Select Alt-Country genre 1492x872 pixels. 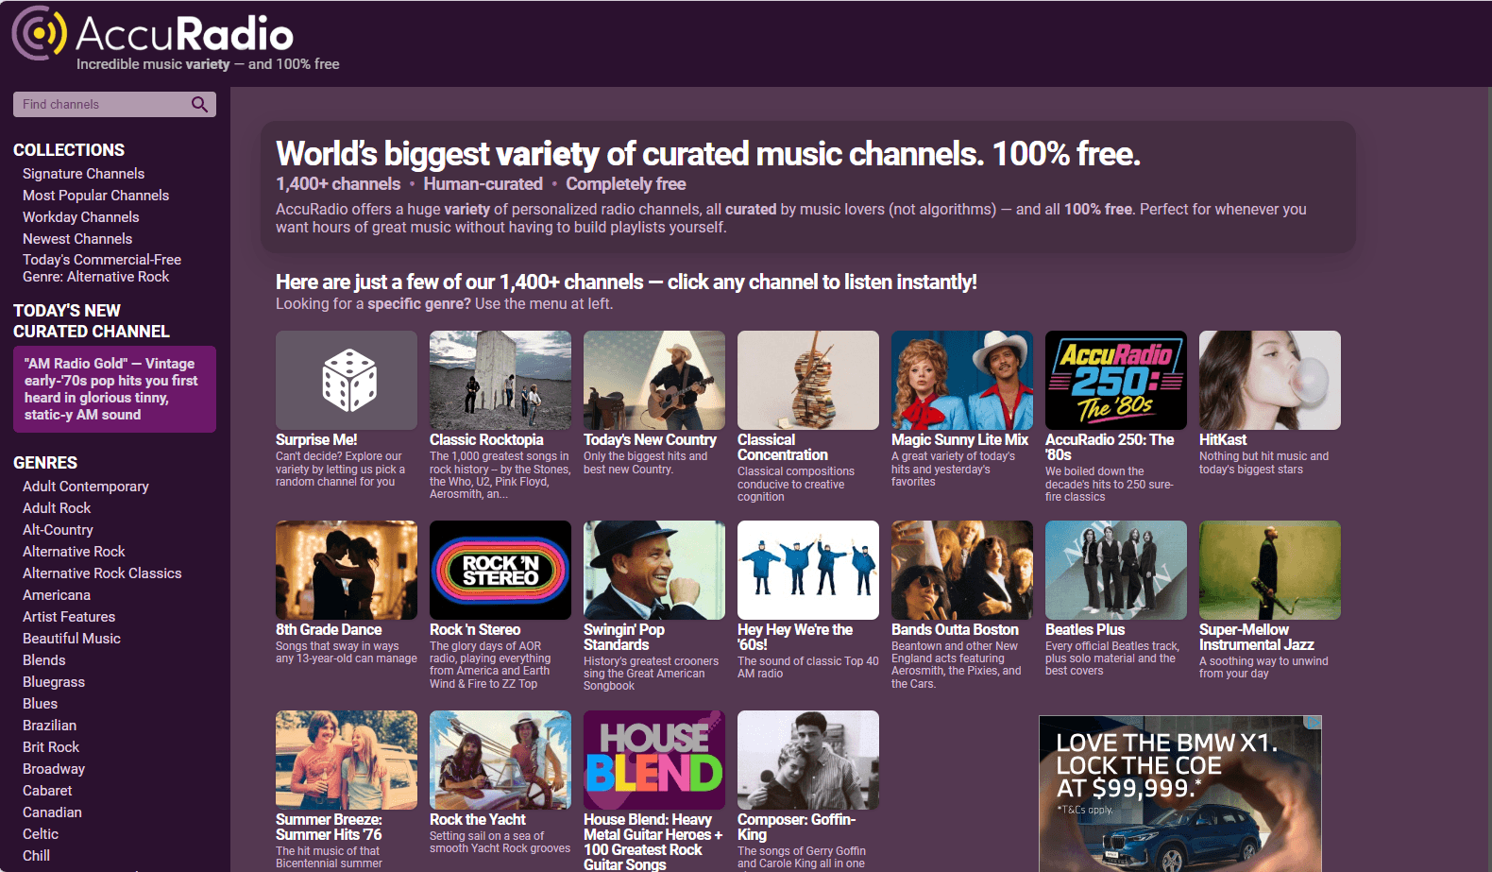(58, 530)
